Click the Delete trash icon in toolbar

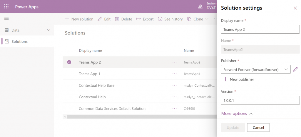click(x=117, y=19)
